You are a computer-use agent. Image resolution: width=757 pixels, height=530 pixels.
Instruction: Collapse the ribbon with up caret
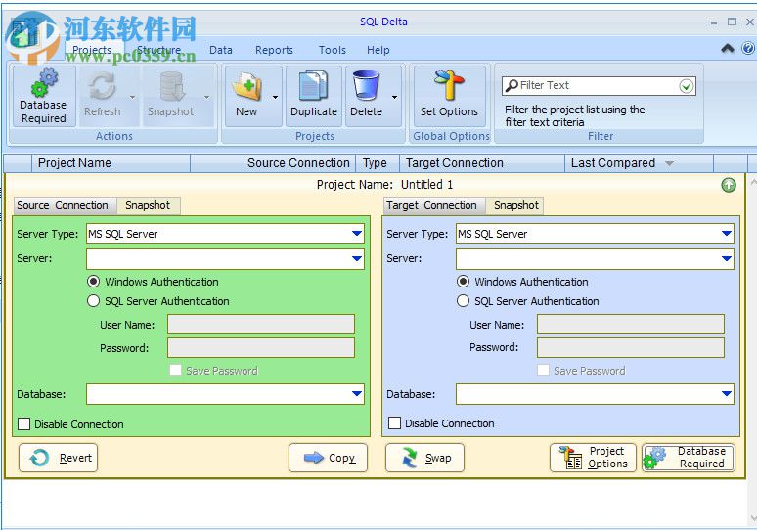pos(728,48)
